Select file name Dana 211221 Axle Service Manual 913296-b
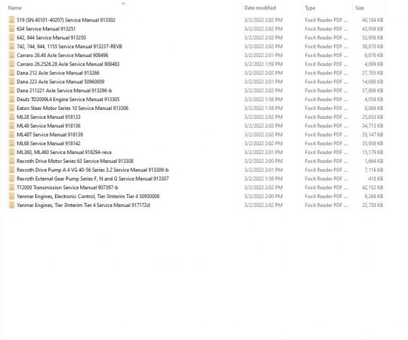Viewport: 408px width, 340px height. 65,91
